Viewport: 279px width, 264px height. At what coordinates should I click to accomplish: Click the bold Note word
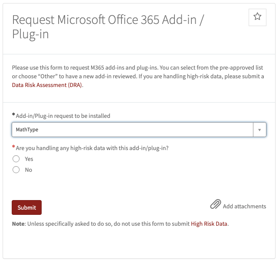(x=18, y=224)
